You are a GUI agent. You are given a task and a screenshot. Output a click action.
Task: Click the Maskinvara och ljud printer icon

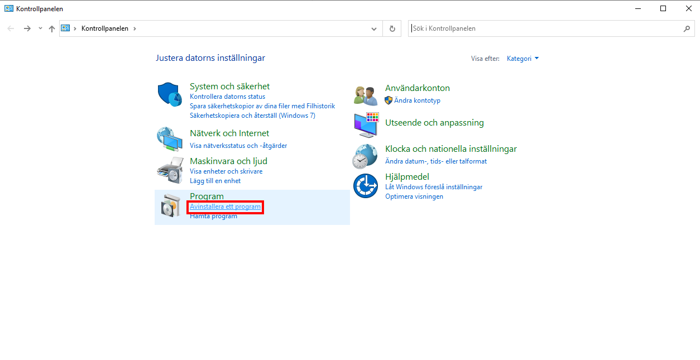pyautogui.click(x=170, y=171)
